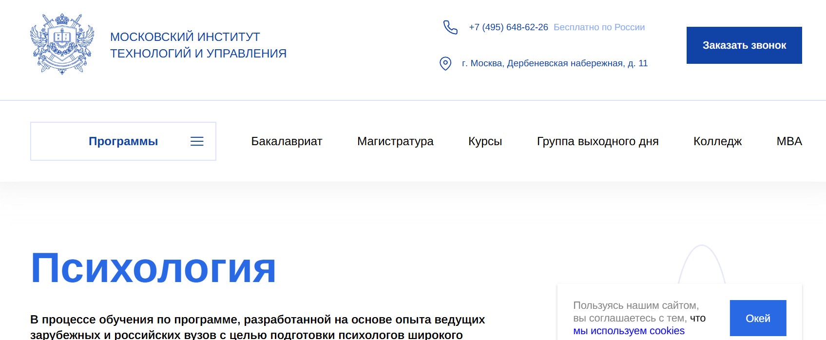This screenshot has width=826, height=340.
Task: Click the Дербеневская набережная address text
Action: [555, 63]
